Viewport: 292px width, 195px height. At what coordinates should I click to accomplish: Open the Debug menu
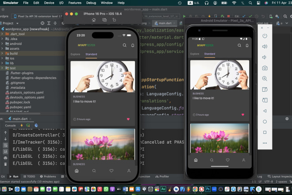[x=91, y=3]
